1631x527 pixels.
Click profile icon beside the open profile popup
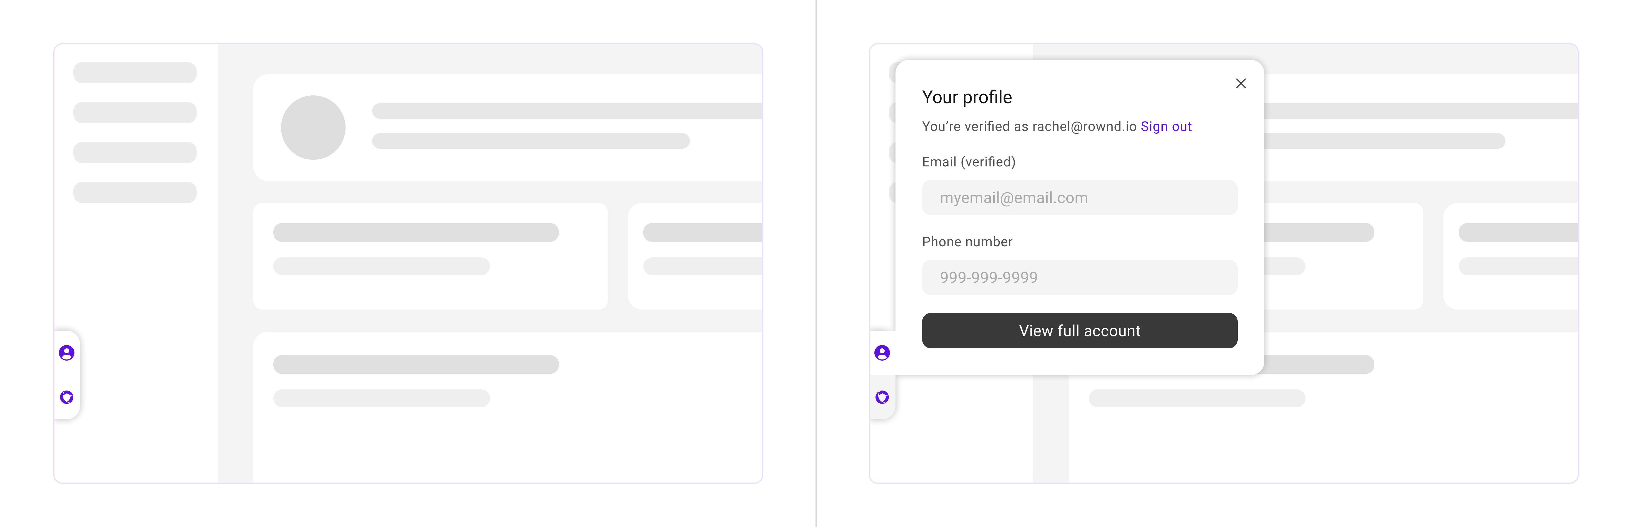pos(882,353)
